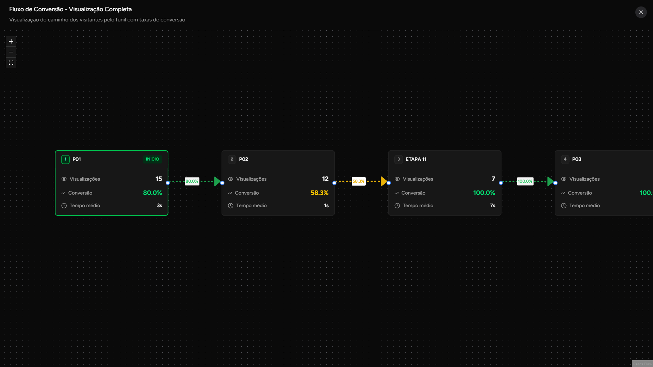The width and height of the screenshot is (653, 367).
Task: Click the INÍCIO badge on P01
Action: coord(152,159)
